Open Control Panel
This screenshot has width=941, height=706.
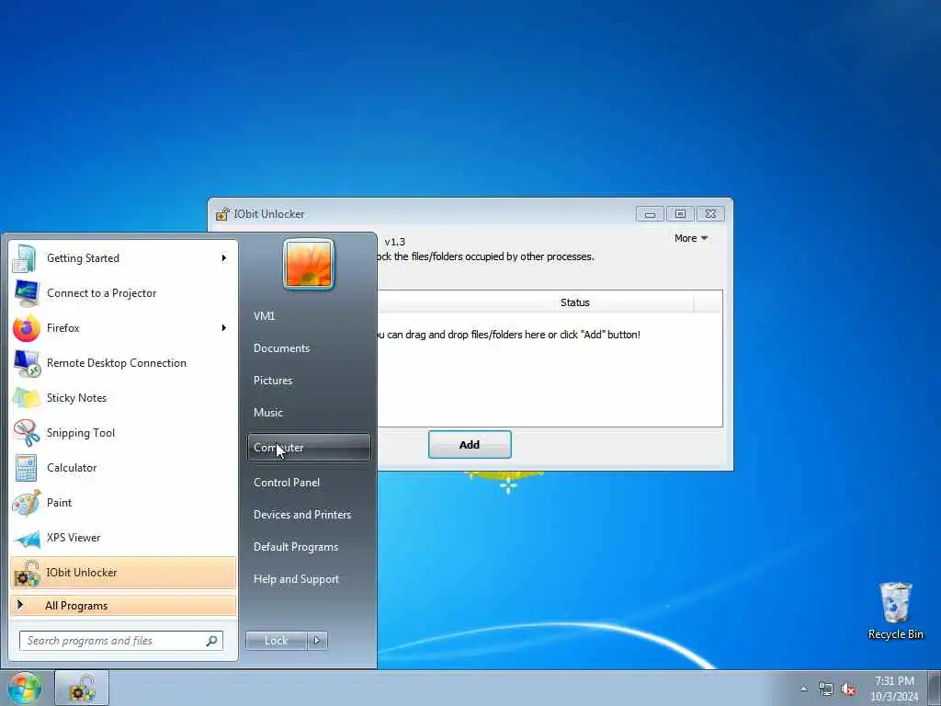[287, 483]
